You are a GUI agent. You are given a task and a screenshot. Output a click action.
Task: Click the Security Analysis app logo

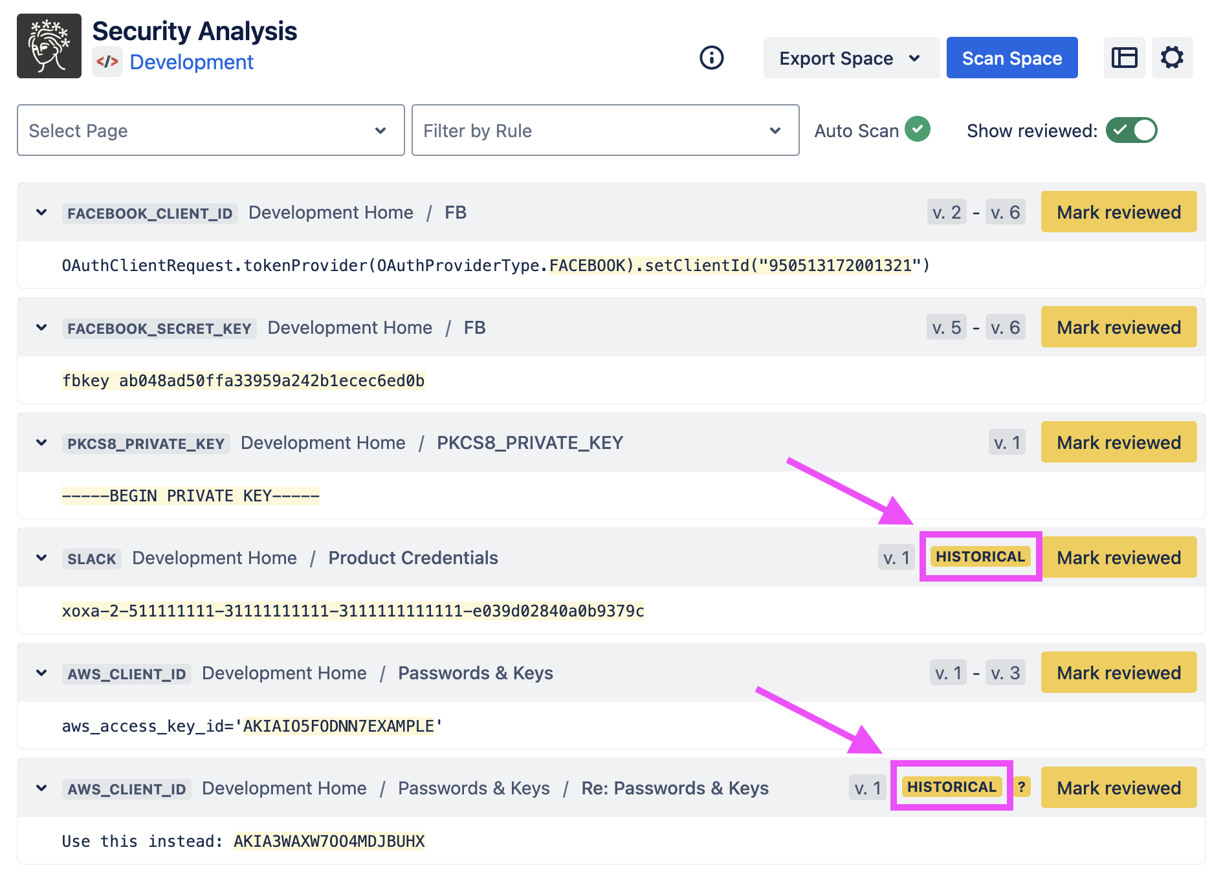pos(49,46)
